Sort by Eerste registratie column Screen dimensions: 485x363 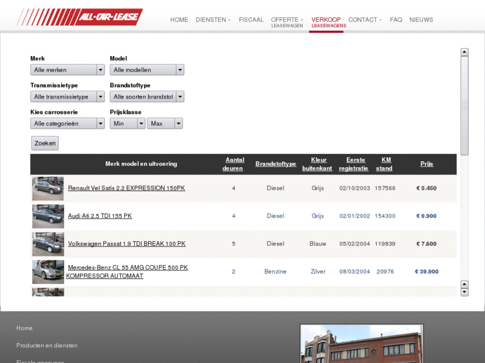click(354, 164)
